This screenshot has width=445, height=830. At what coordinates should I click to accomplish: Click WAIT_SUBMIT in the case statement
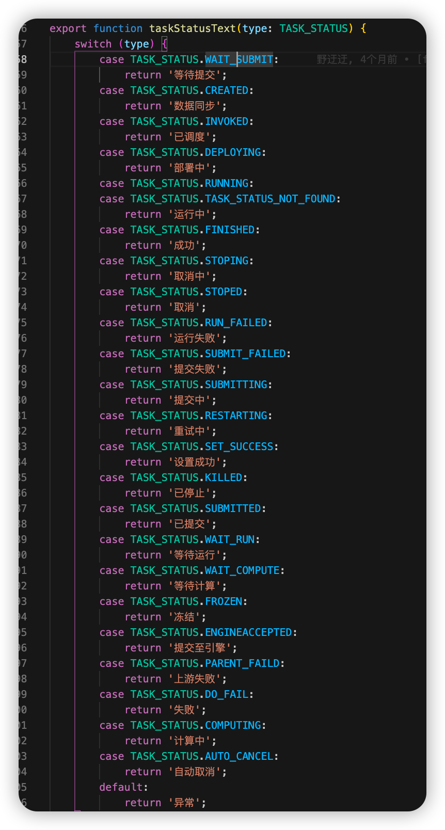click(x=239, y=59)
